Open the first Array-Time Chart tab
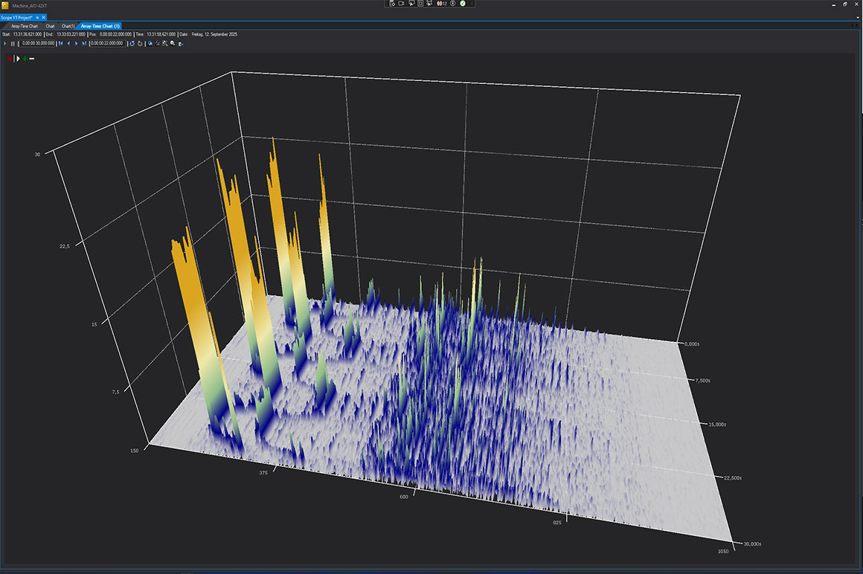Image resolution: width=863 pixels, height=574 pixels. (24, 26)
